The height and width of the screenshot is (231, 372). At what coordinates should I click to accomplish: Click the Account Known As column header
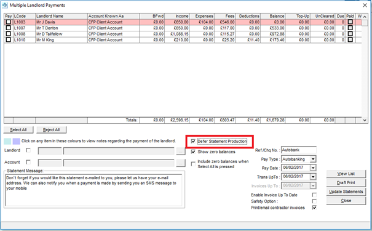[x=113, y=16]
